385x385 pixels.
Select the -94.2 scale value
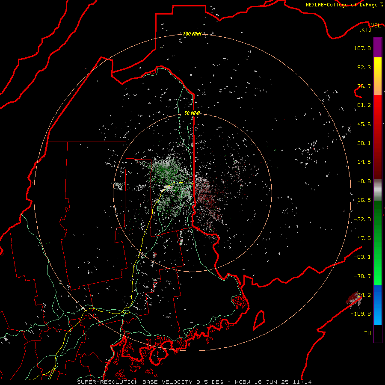[362, 295]
